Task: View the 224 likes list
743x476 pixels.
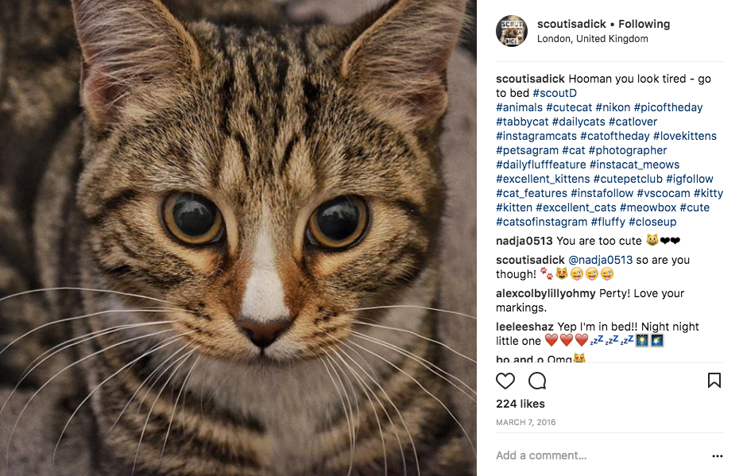Action: coord(520,404)
